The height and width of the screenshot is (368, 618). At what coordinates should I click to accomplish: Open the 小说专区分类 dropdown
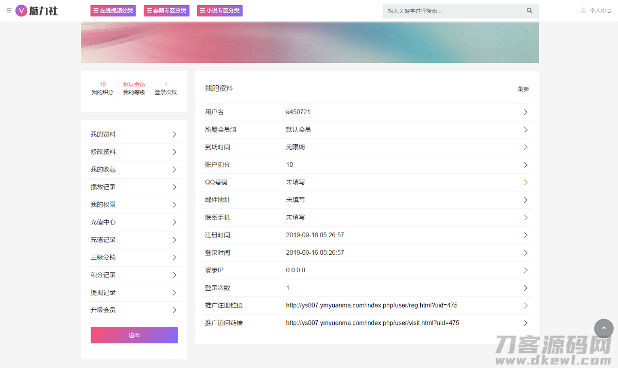pyautogui.click(x=219, y=11)
